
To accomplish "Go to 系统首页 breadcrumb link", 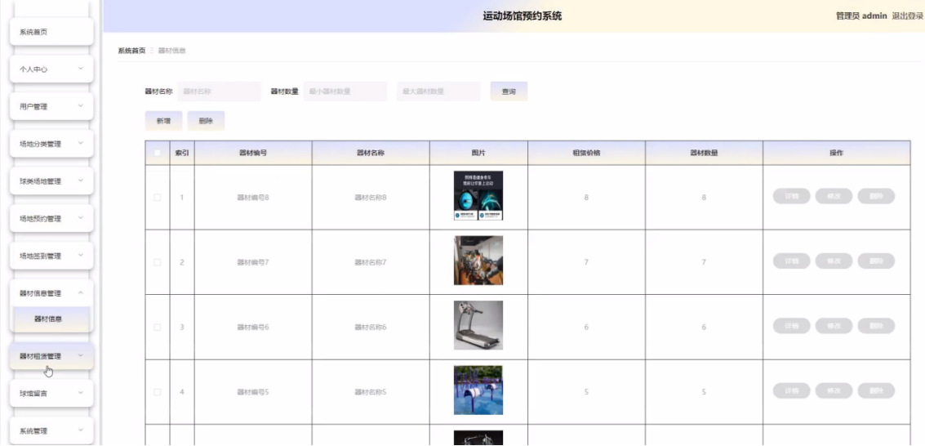I will pos(131,51).
